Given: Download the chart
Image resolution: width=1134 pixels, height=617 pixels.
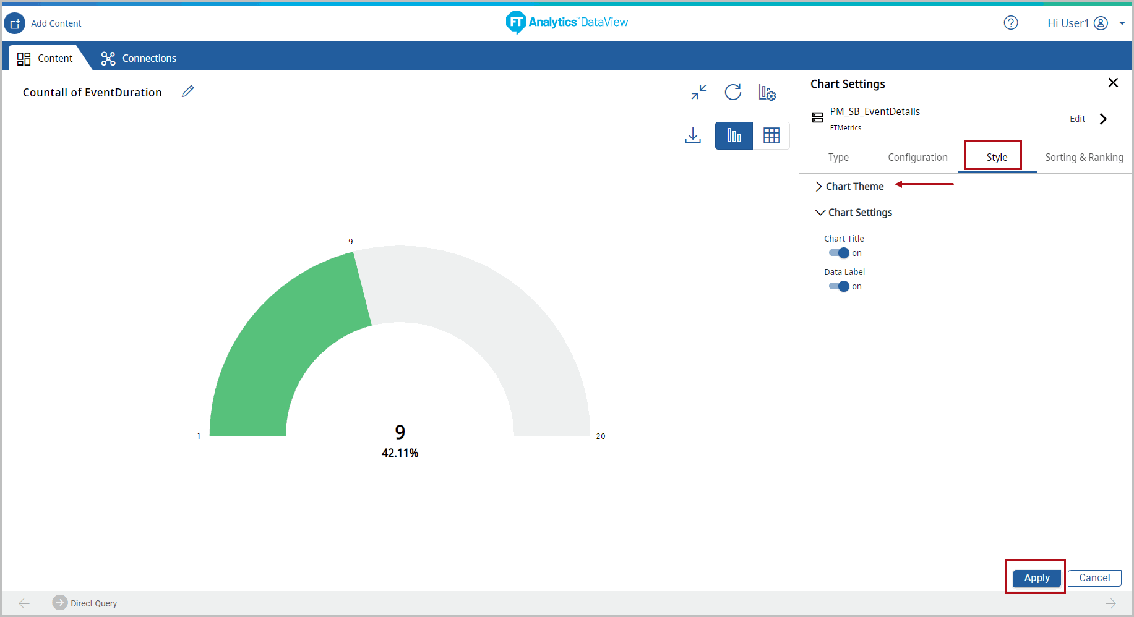Looking at the screenshot, I should coord(693,135).
